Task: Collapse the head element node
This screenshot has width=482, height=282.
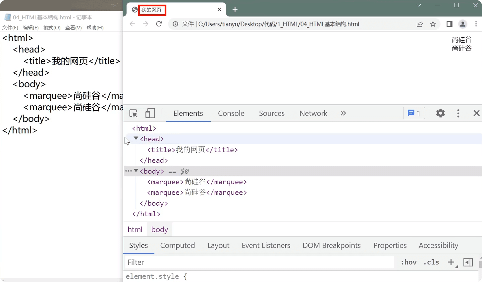Action: click(136, 139)
